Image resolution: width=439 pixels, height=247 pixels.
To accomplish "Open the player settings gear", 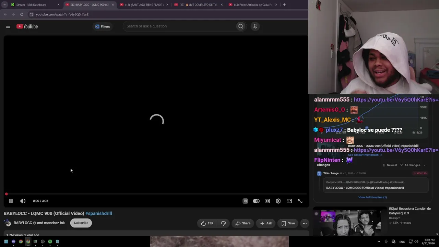I will [278, 201].
